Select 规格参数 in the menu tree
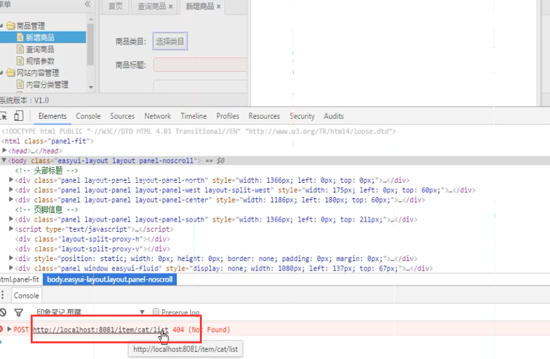The height and width of the screenshot is (359, 550). click(x=40, y=61)
